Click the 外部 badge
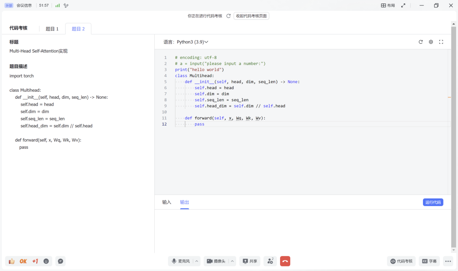Screen dimensions: 458x271 point(9,6)
